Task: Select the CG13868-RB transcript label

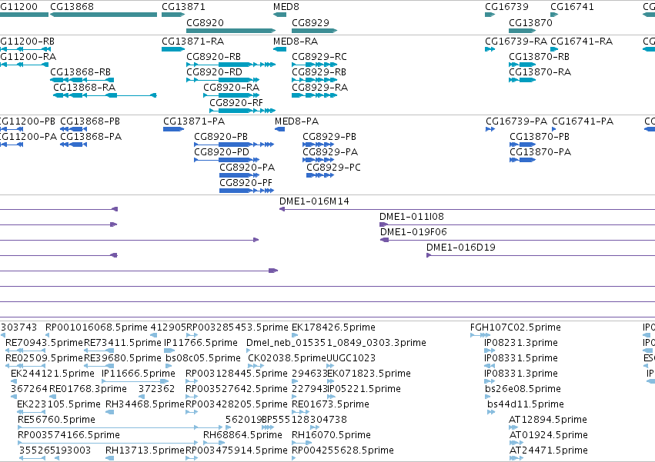Action: coord(81,72)
